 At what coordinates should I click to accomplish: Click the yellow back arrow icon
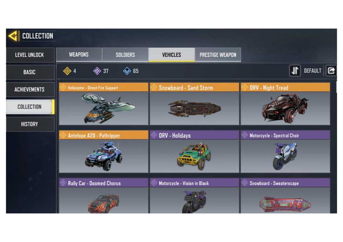coord(13,36)
